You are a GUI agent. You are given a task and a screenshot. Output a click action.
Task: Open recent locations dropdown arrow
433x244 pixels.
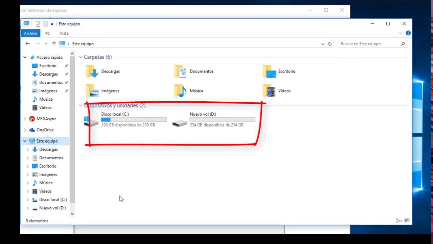pos(46,44)
